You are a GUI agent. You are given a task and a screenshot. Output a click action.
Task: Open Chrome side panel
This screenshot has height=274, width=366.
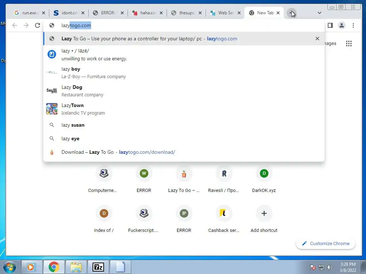330,25
